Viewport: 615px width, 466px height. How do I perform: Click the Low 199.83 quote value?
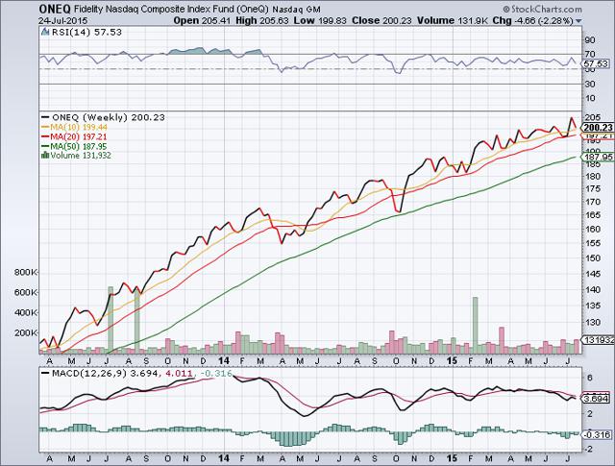(x=320, y=21)
